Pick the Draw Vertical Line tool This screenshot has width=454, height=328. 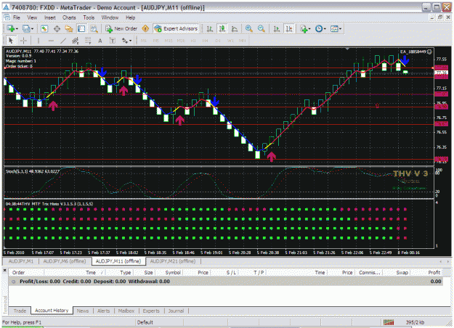(x=38, y=41)
